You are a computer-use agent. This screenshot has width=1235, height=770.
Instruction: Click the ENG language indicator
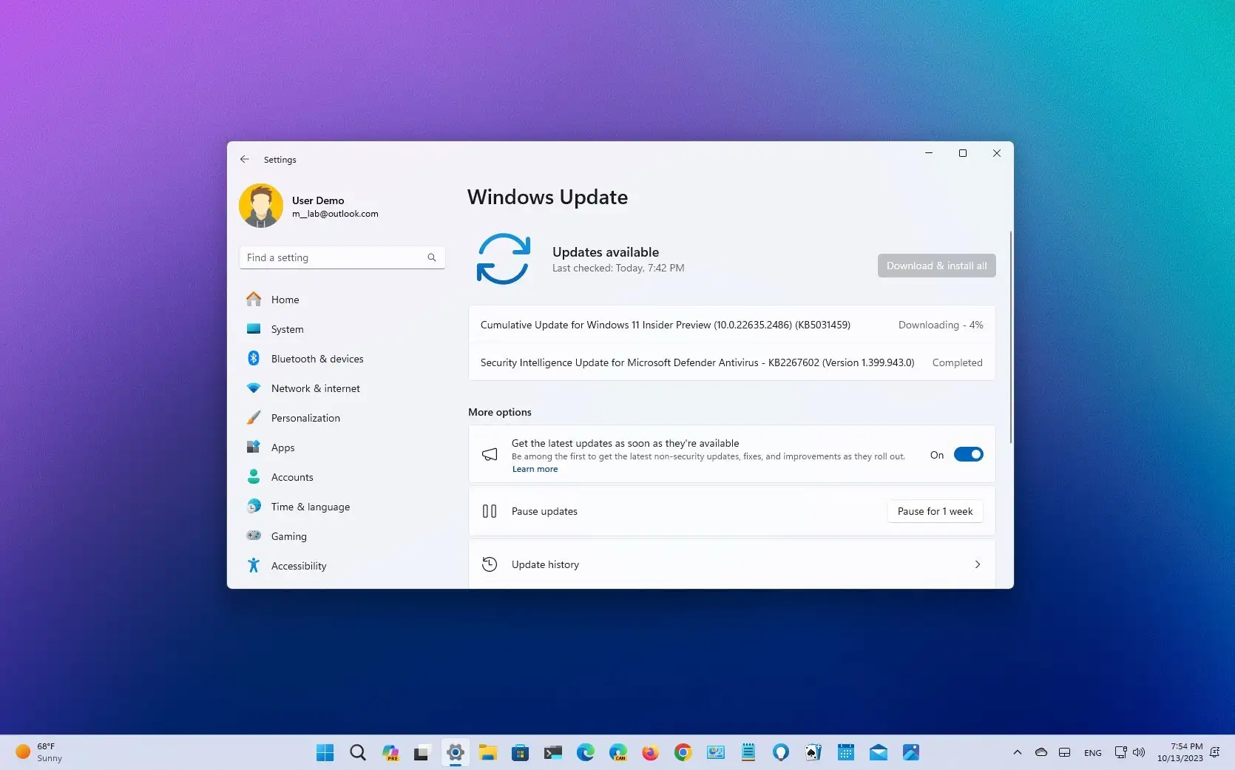1092,753
